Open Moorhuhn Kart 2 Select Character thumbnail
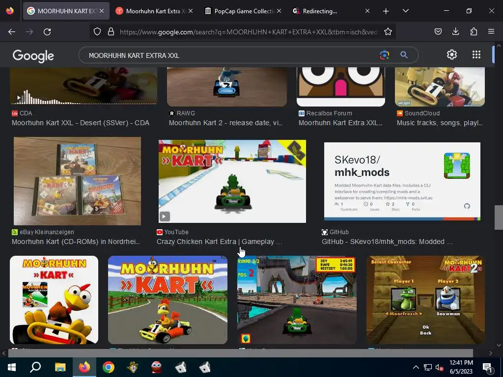 click(426, 300)
